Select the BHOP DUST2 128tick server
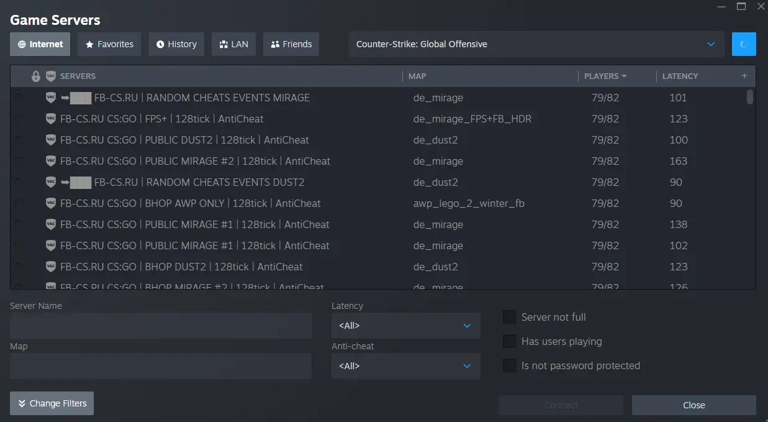Screen dimensions: 768x422 (x=377, y=267)
